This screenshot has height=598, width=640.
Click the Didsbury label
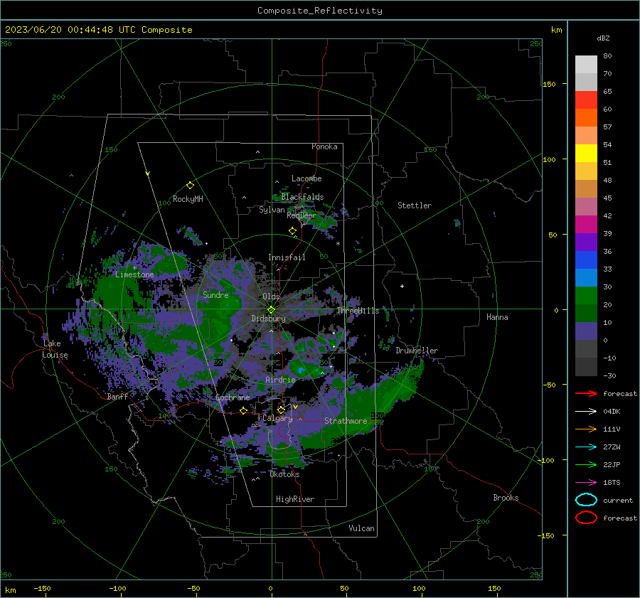tap(268, 319)
